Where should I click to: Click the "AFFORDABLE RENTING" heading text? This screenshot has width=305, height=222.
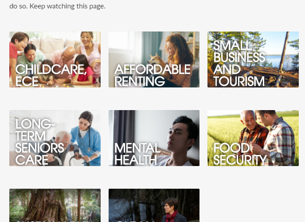point(152,75)
